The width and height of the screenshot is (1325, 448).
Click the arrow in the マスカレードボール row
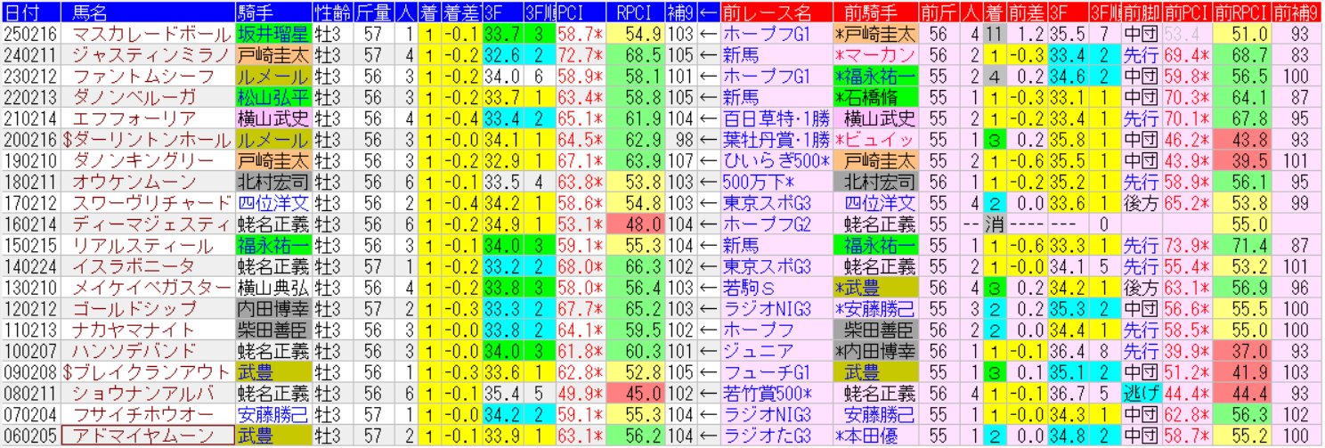[x=709, y=34]
